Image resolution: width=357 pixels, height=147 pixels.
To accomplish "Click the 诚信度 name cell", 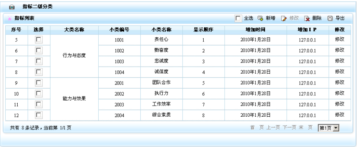I will tap(161, 72).
